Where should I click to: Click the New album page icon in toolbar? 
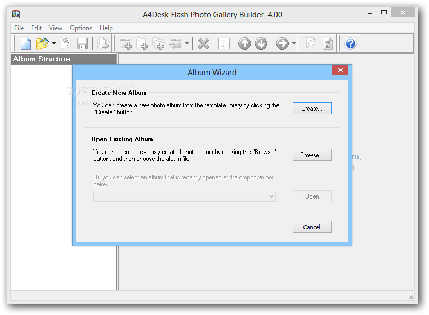coord(26,43)
